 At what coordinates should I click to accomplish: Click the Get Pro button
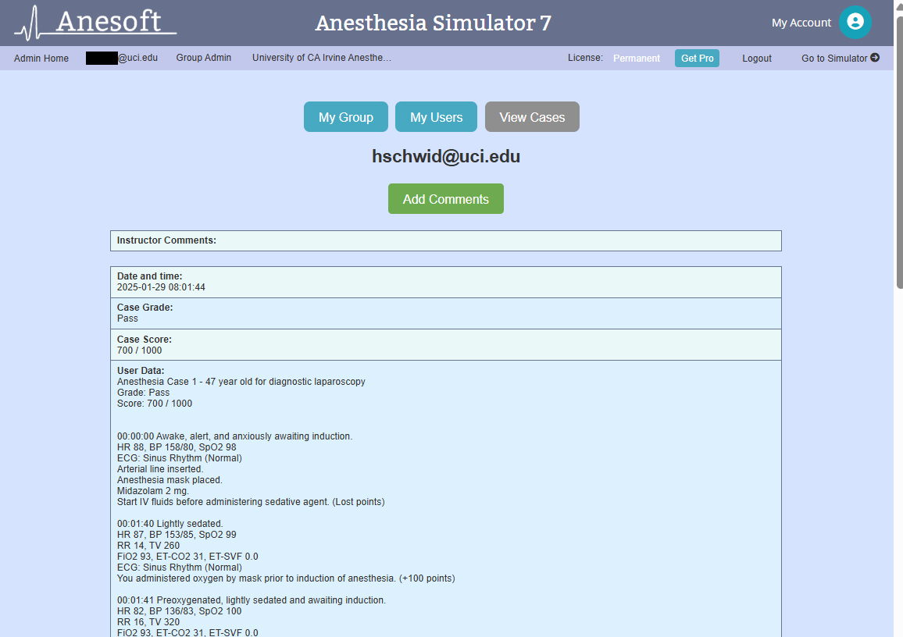[697, 58]
